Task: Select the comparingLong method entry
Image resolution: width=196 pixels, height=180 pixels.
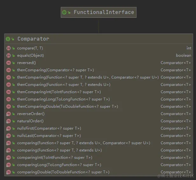Action: pyautogui.click(x=59, y=165)
